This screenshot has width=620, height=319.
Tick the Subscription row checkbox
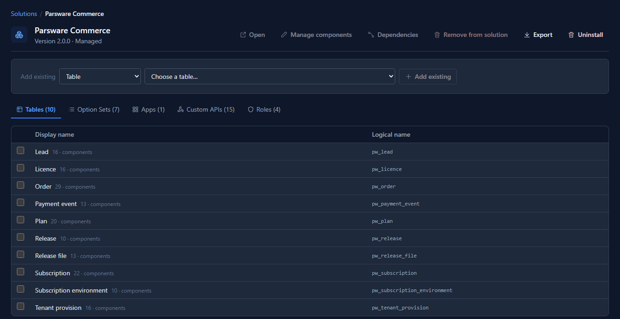pyautogui.click(x=21, y=272)
